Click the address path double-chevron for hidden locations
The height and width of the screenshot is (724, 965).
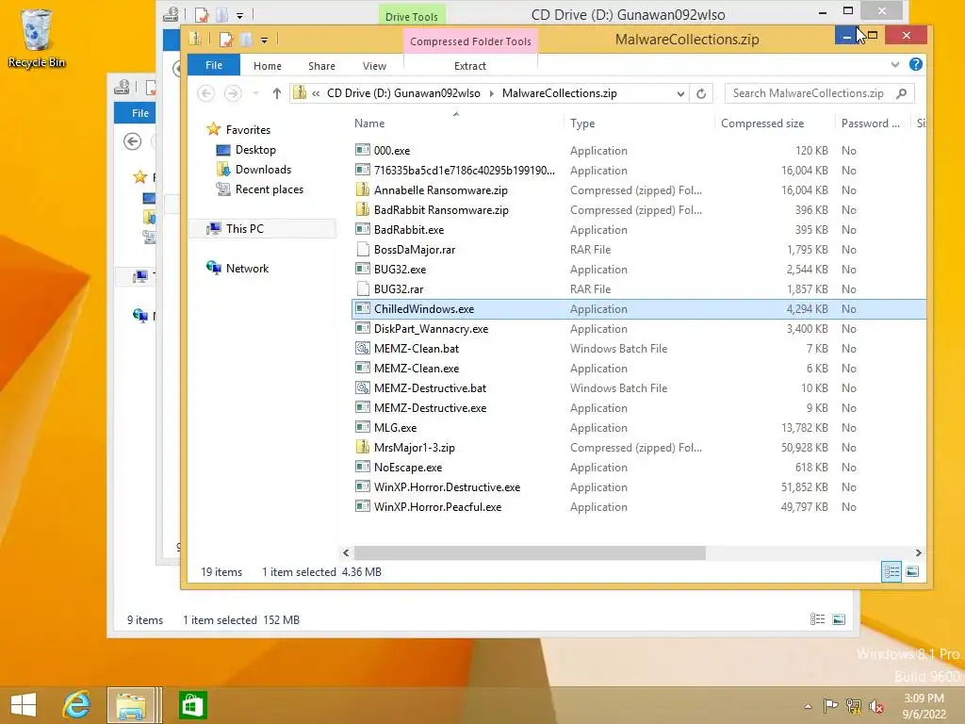click(x=316, y=93)
